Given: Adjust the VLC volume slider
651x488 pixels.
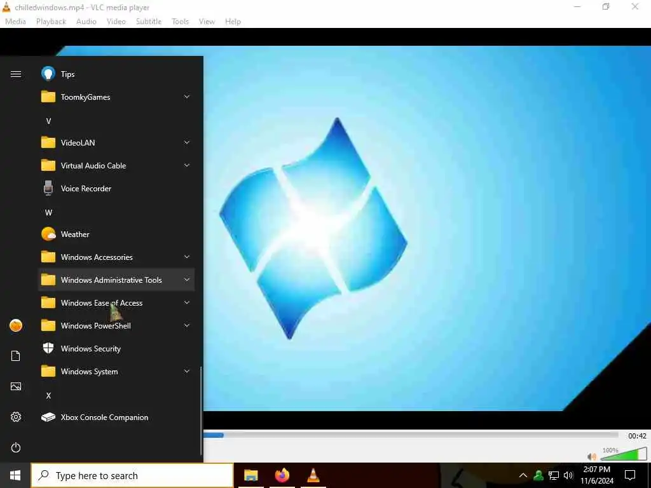Looking at the screenshot, I should click(x=624, y=454).
